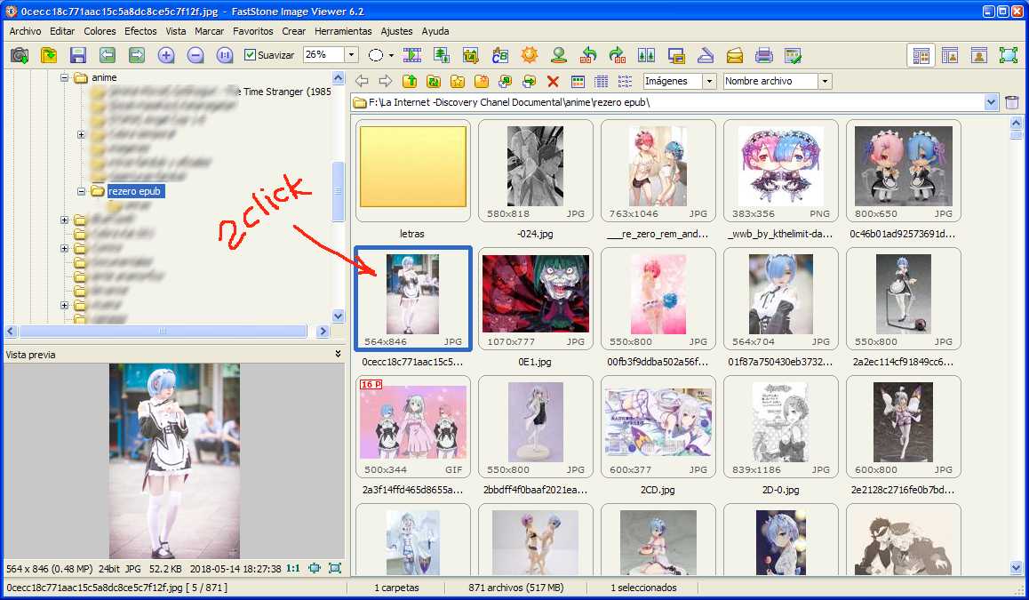Select the 0E1.jpg thumbnail
The width and height of the screenshot is (1029, 600).
pos(536,299)
